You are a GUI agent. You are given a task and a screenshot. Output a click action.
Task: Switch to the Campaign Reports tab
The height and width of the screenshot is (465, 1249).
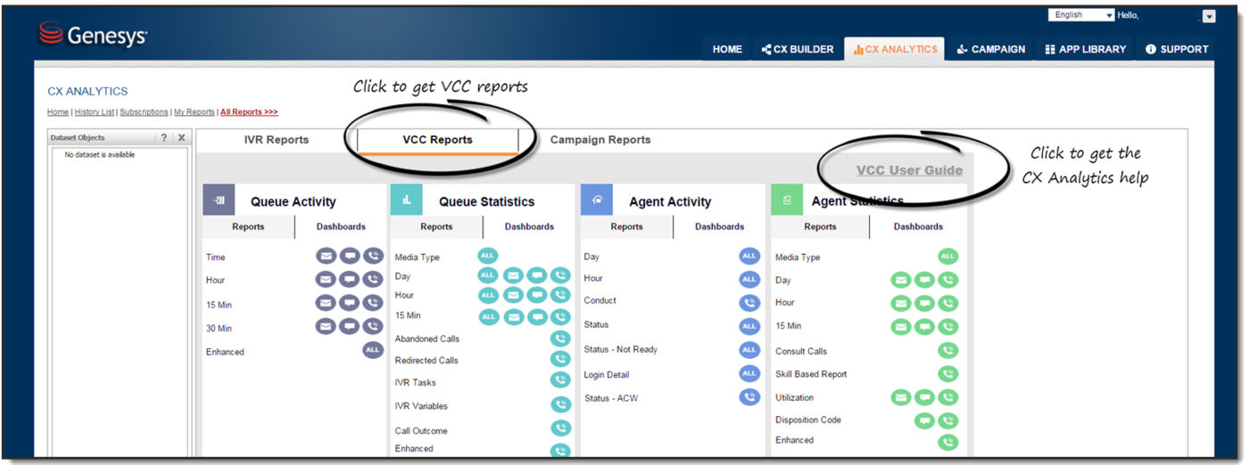[x=600, y=140]
